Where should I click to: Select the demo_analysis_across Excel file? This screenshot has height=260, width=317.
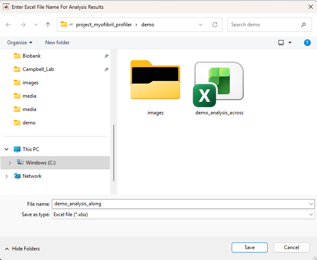(x=218, y=84)
